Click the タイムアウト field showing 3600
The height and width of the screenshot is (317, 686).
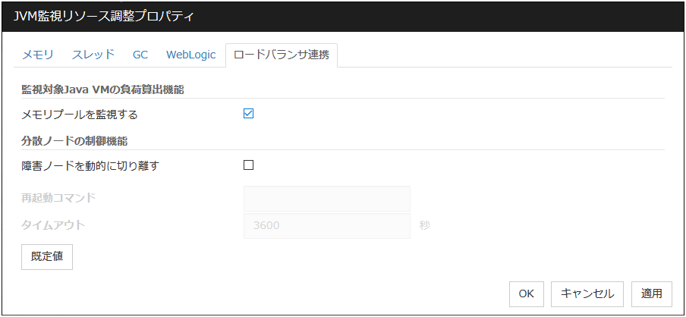coord(326,225)
